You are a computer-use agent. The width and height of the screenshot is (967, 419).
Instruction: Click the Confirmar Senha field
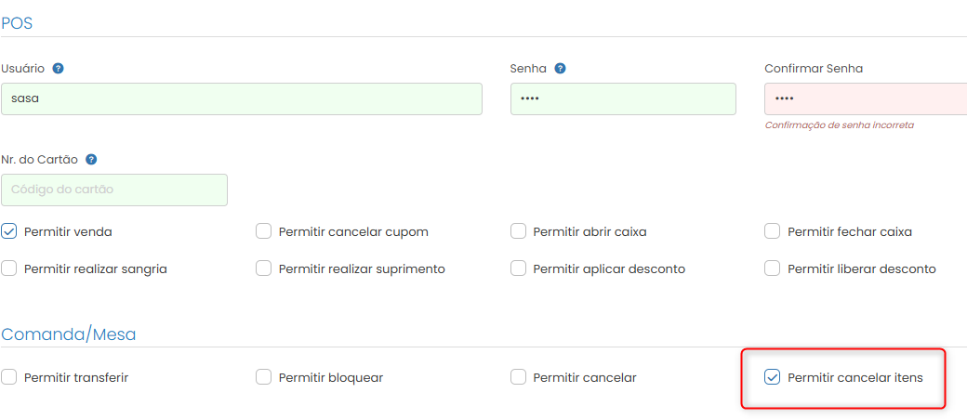click(x=866, y=98)
